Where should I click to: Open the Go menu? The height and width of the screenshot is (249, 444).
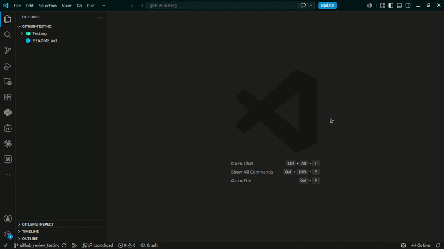point(79,6)
